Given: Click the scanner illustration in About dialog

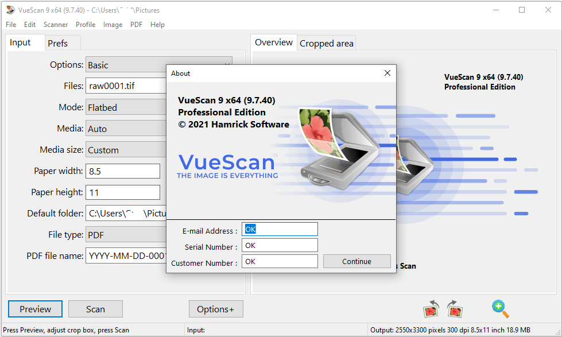Looking at the screenshot, I should (339, 149).
